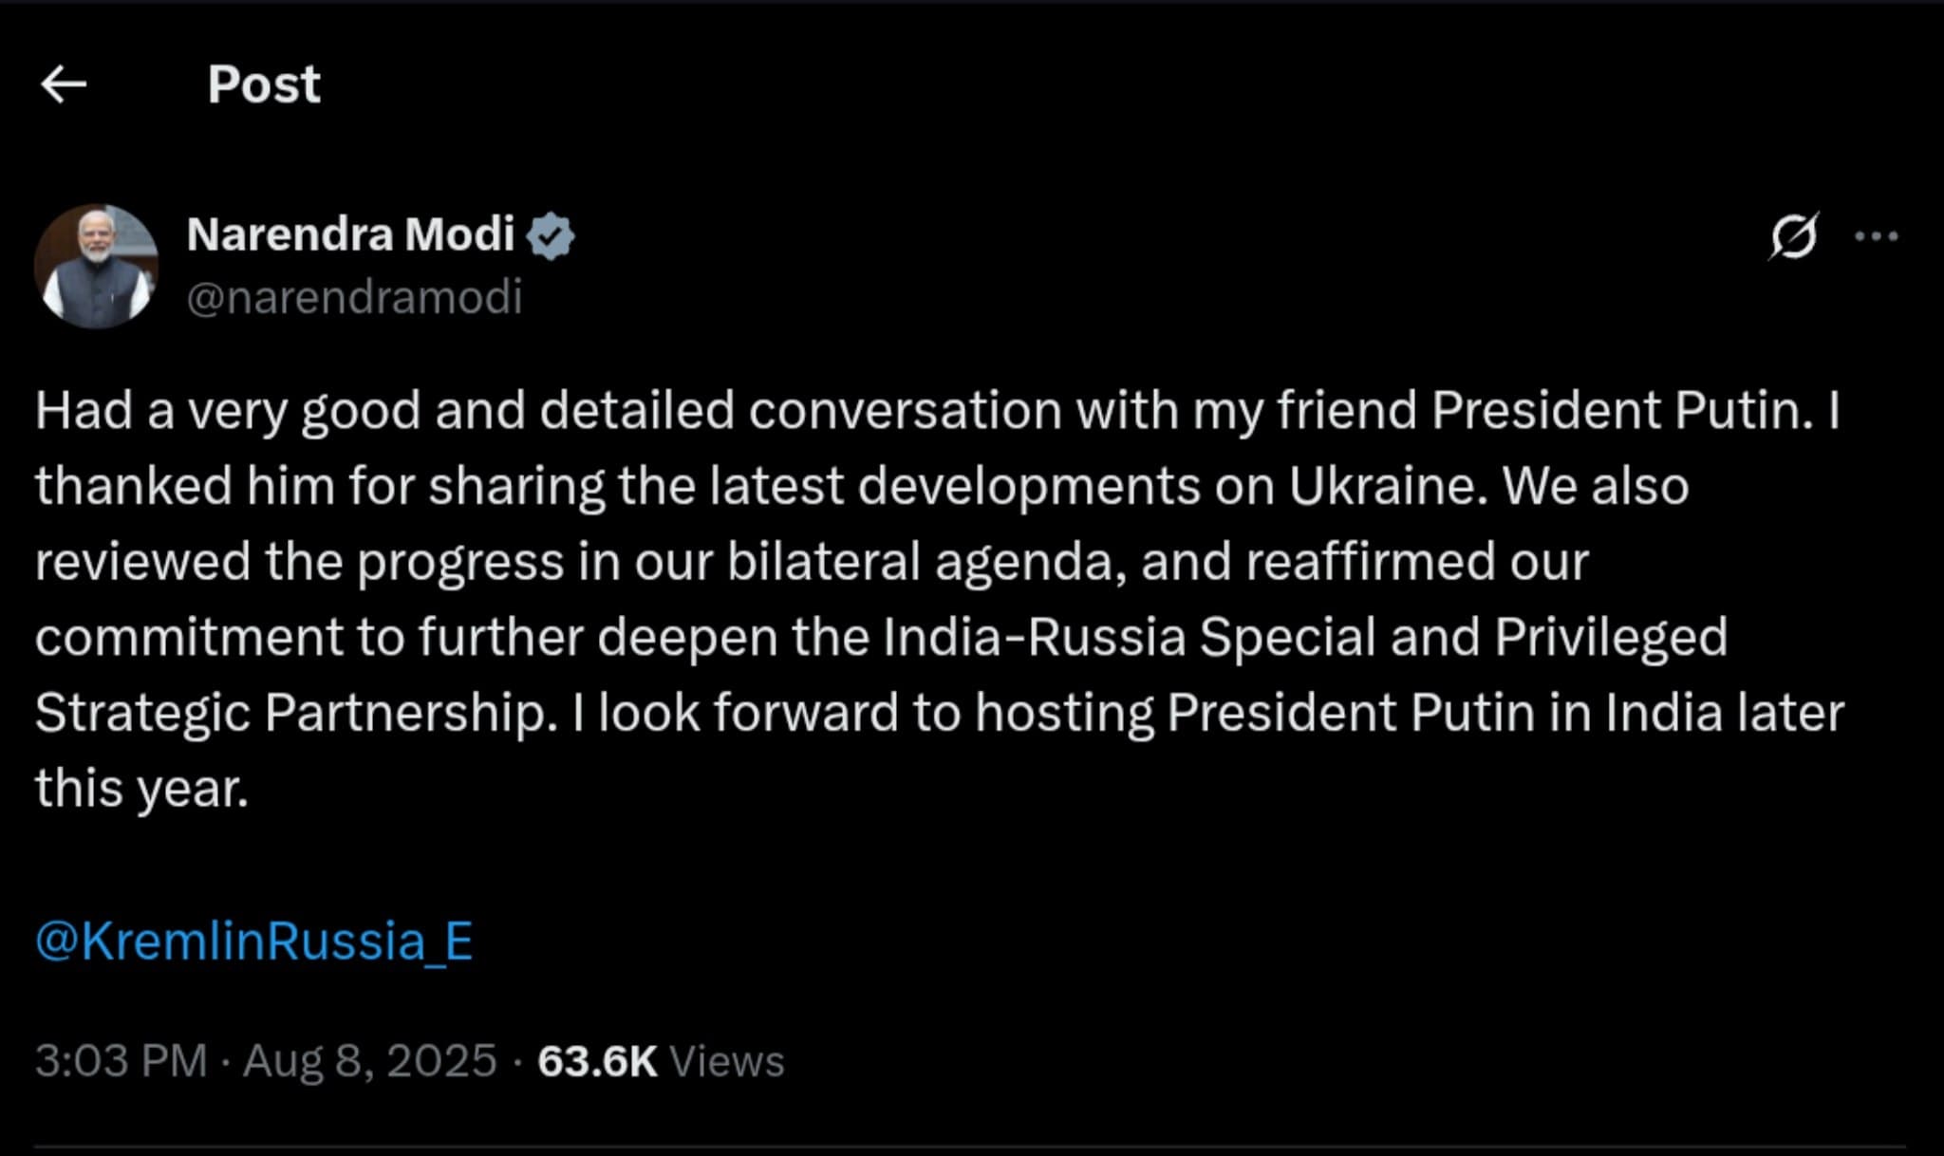Click Views label next to the count
The image size is (1944, 1156).
(x=728, y=1061)
